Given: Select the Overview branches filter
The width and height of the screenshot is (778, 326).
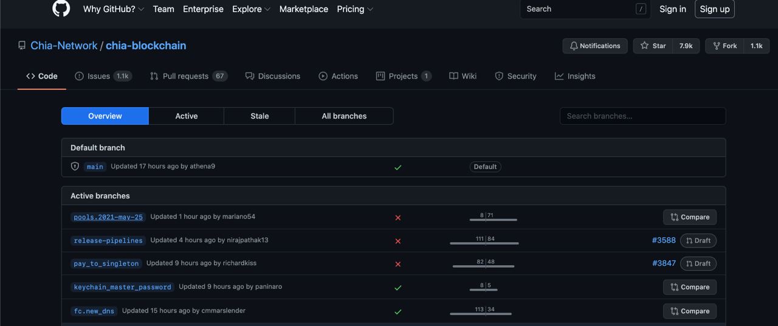Looking at the screenshot, I should coord(105,116).
